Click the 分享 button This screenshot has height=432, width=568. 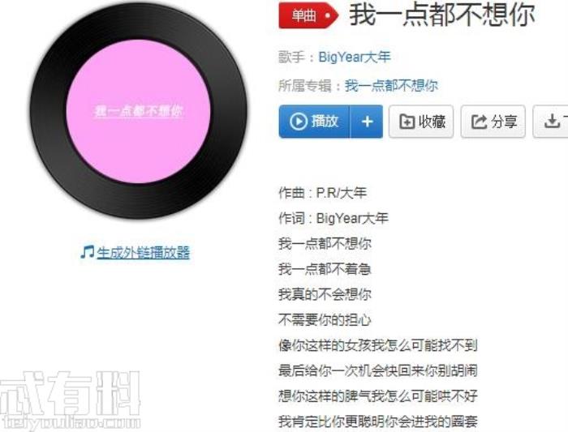point(493,122)
